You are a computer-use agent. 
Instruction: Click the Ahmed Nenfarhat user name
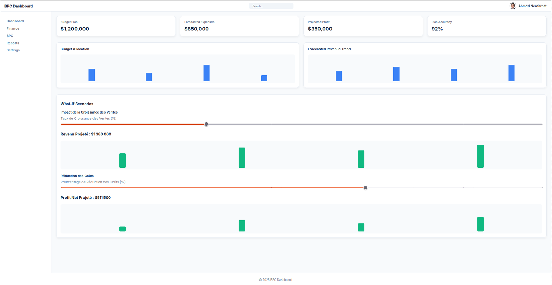[x=532, y=6]
